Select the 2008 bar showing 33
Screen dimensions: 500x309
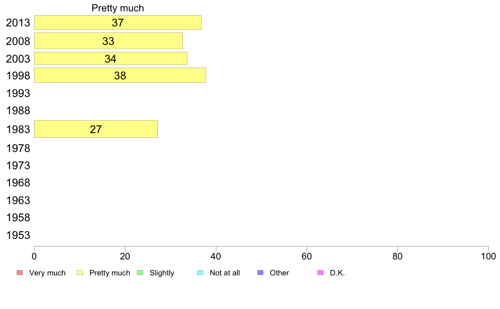click(x=109, y=41)
